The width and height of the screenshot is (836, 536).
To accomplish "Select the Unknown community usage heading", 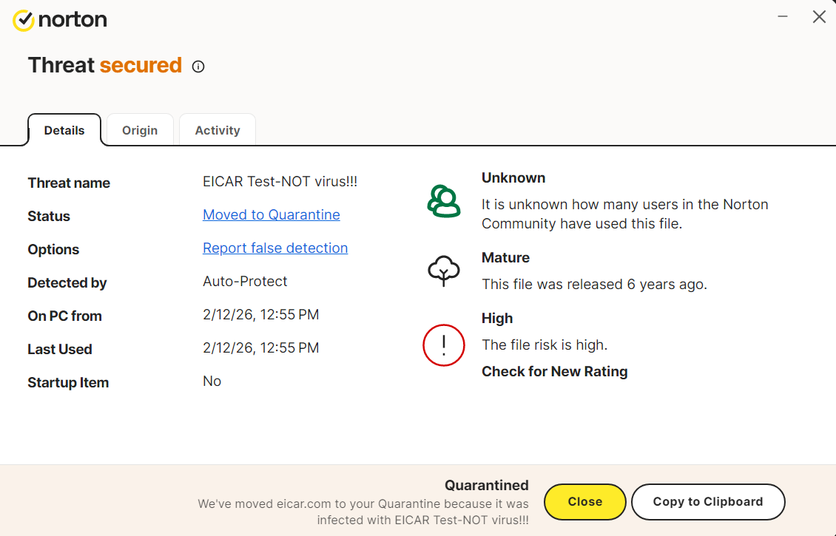I will point(513,177).
